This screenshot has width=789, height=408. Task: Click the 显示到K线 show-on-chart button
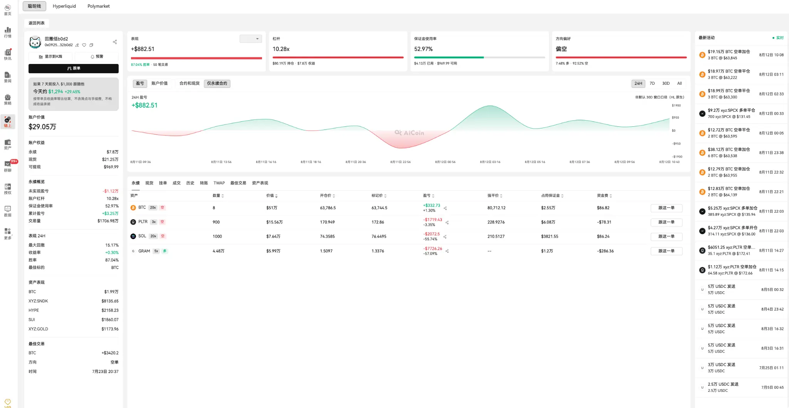50,57
